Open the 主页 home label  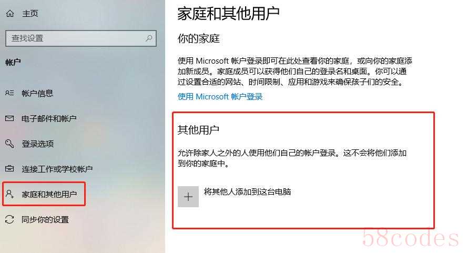point(30,13)
